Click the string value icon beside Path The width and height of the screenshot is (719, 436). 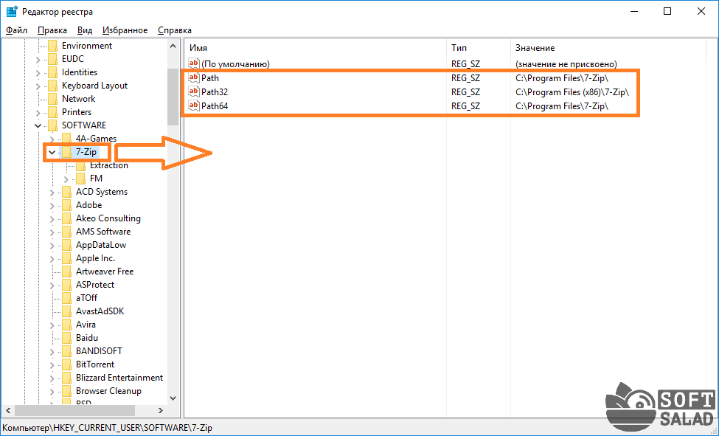point(194,77)
